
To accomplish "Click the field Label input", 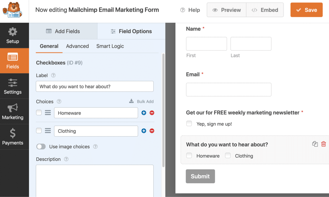I will [95, 86].
